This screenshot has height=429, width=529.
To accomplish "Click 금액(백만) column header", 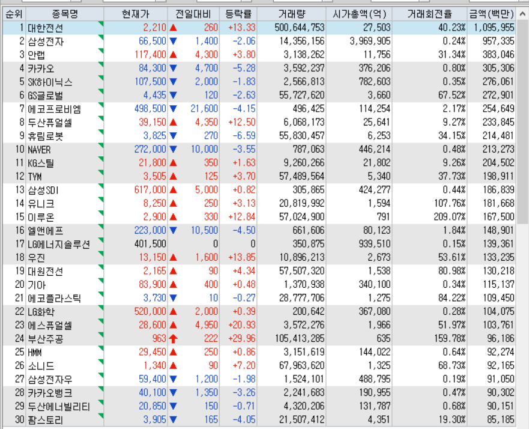I will (x=492, y=14).
